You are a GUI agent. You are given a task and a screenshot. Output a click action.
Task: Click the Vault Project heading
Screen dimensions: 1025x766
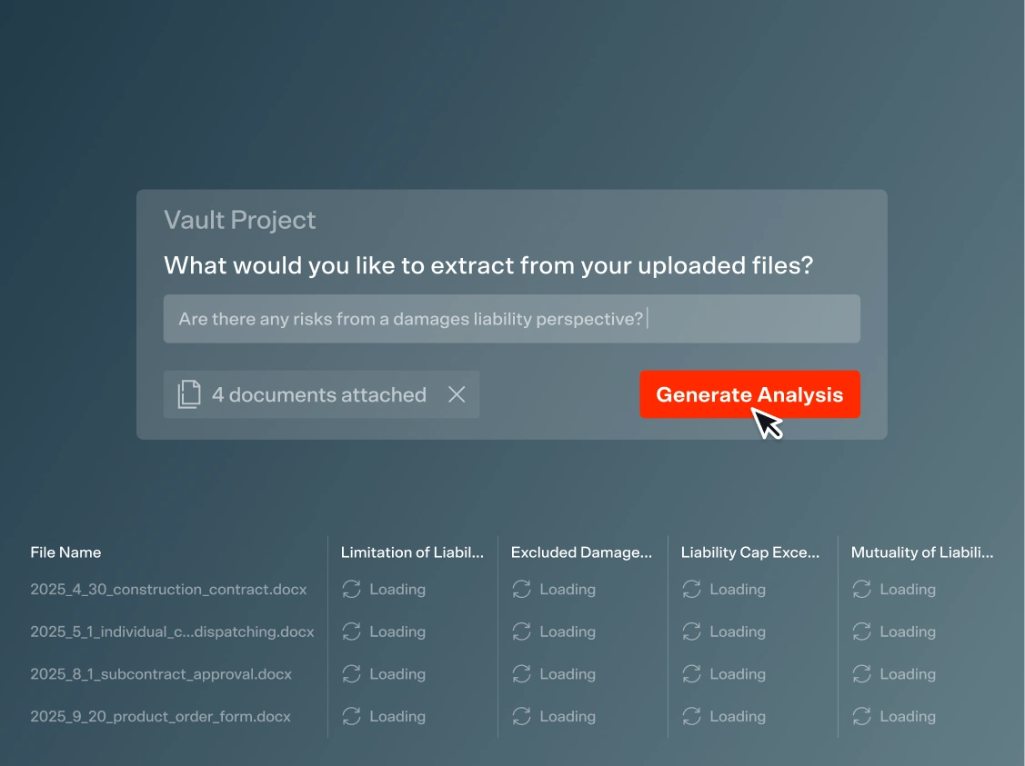point(240,220)
